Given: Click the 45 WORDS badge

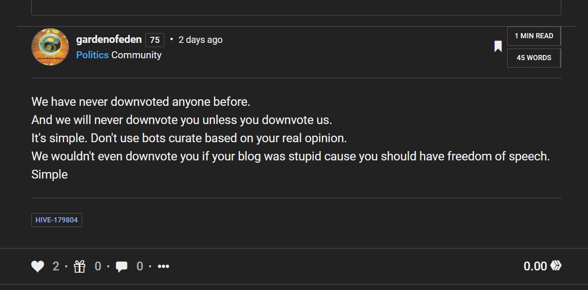Looking at the screenshot, I should click(x=534, y=58).
